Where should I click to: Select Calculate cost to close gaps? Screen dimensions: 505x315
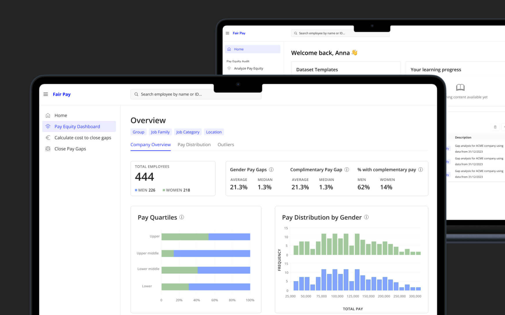82,138
